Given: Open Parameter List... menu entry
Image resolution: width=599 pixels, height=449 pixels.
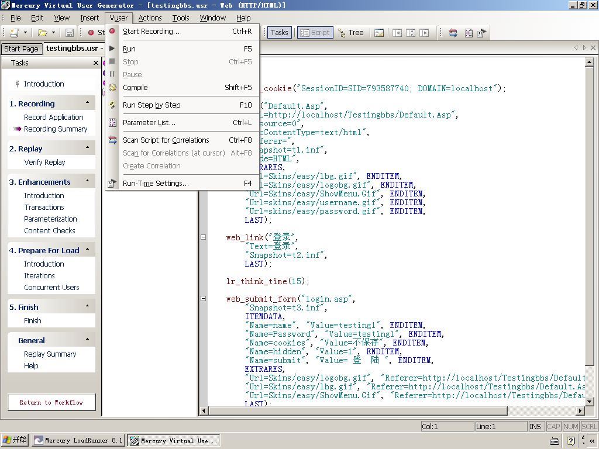Looking at the screenshot, I should coord(183,123).
